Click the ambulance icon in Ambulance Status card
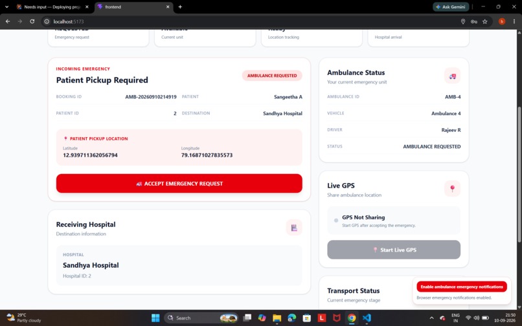Viewport: 522px width, 326px height. (452, 76)
